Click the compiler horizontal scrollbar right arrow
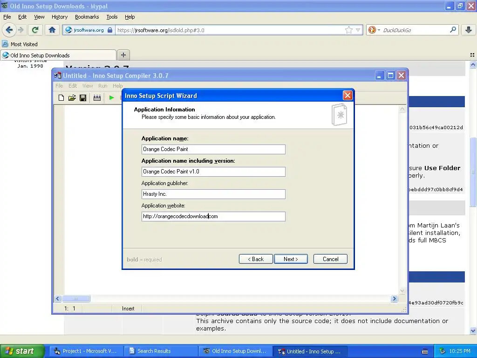 [394, 299]
